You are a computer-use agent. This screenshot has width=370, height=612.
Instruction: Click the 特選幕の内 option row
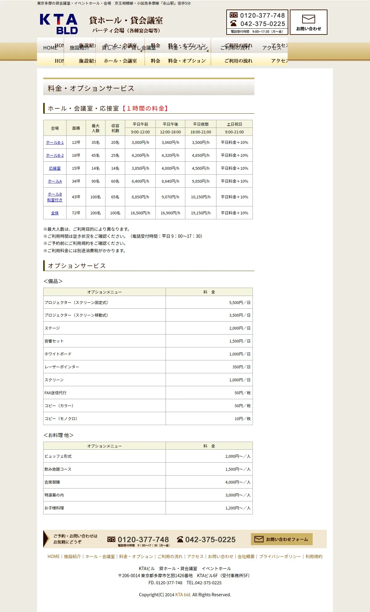pos(148,495)
